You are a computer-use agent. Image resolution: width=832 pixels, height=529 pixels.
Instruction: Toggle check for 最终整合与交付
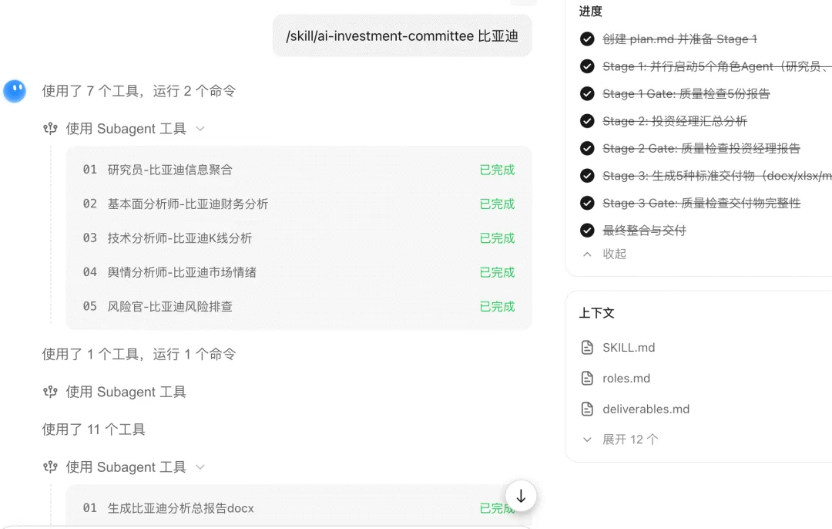click(587, 231)
